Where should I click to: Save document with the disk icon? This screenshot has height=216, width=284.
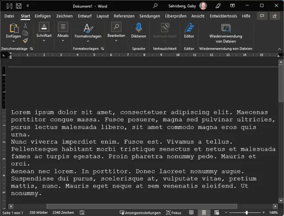pyautogui.click(x=19, y=6)
